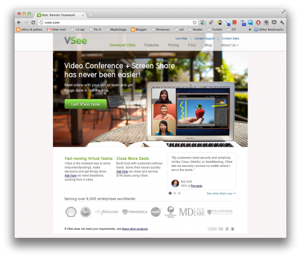Click the NASA logo
The width and height of the screenshot is (301, 258).
(x=156, y=212)
